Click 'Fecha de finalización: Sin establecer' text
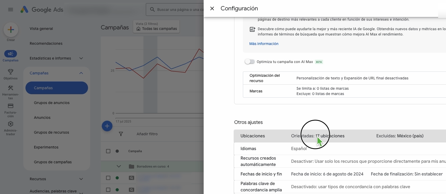 point(407,174)
